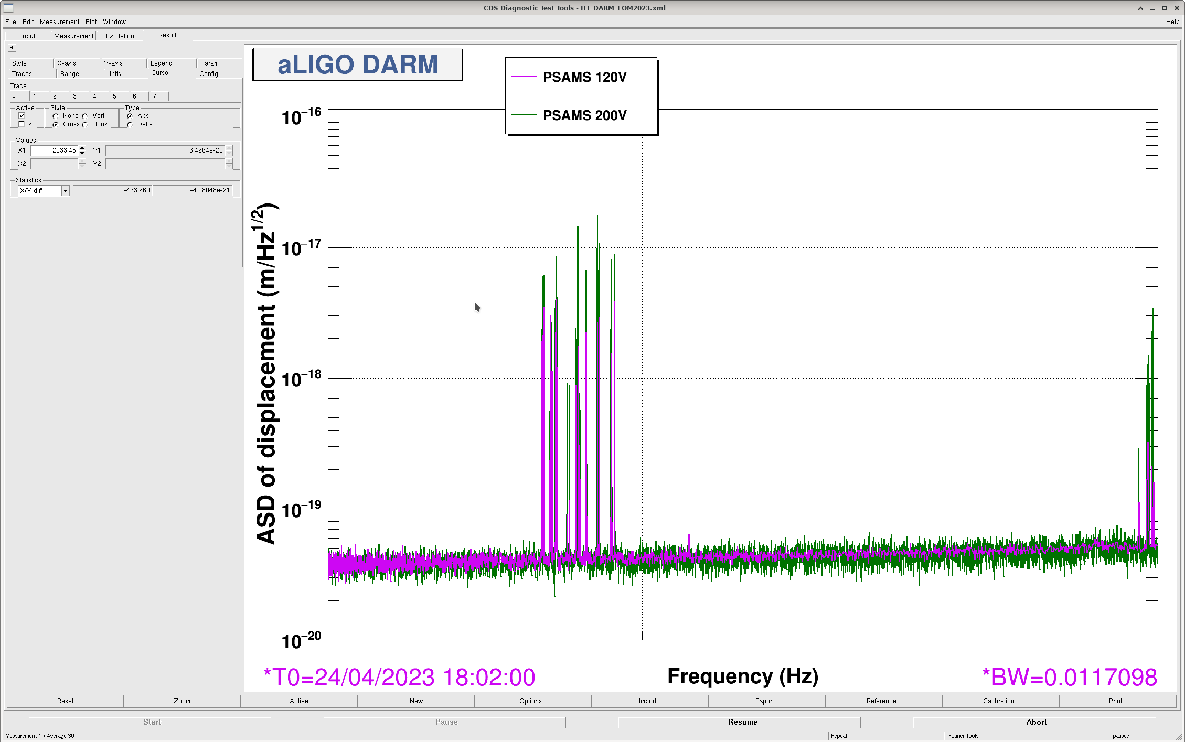Open the Calibration... dialog
Viewport: 1185px width, 742px height.
1001,701
